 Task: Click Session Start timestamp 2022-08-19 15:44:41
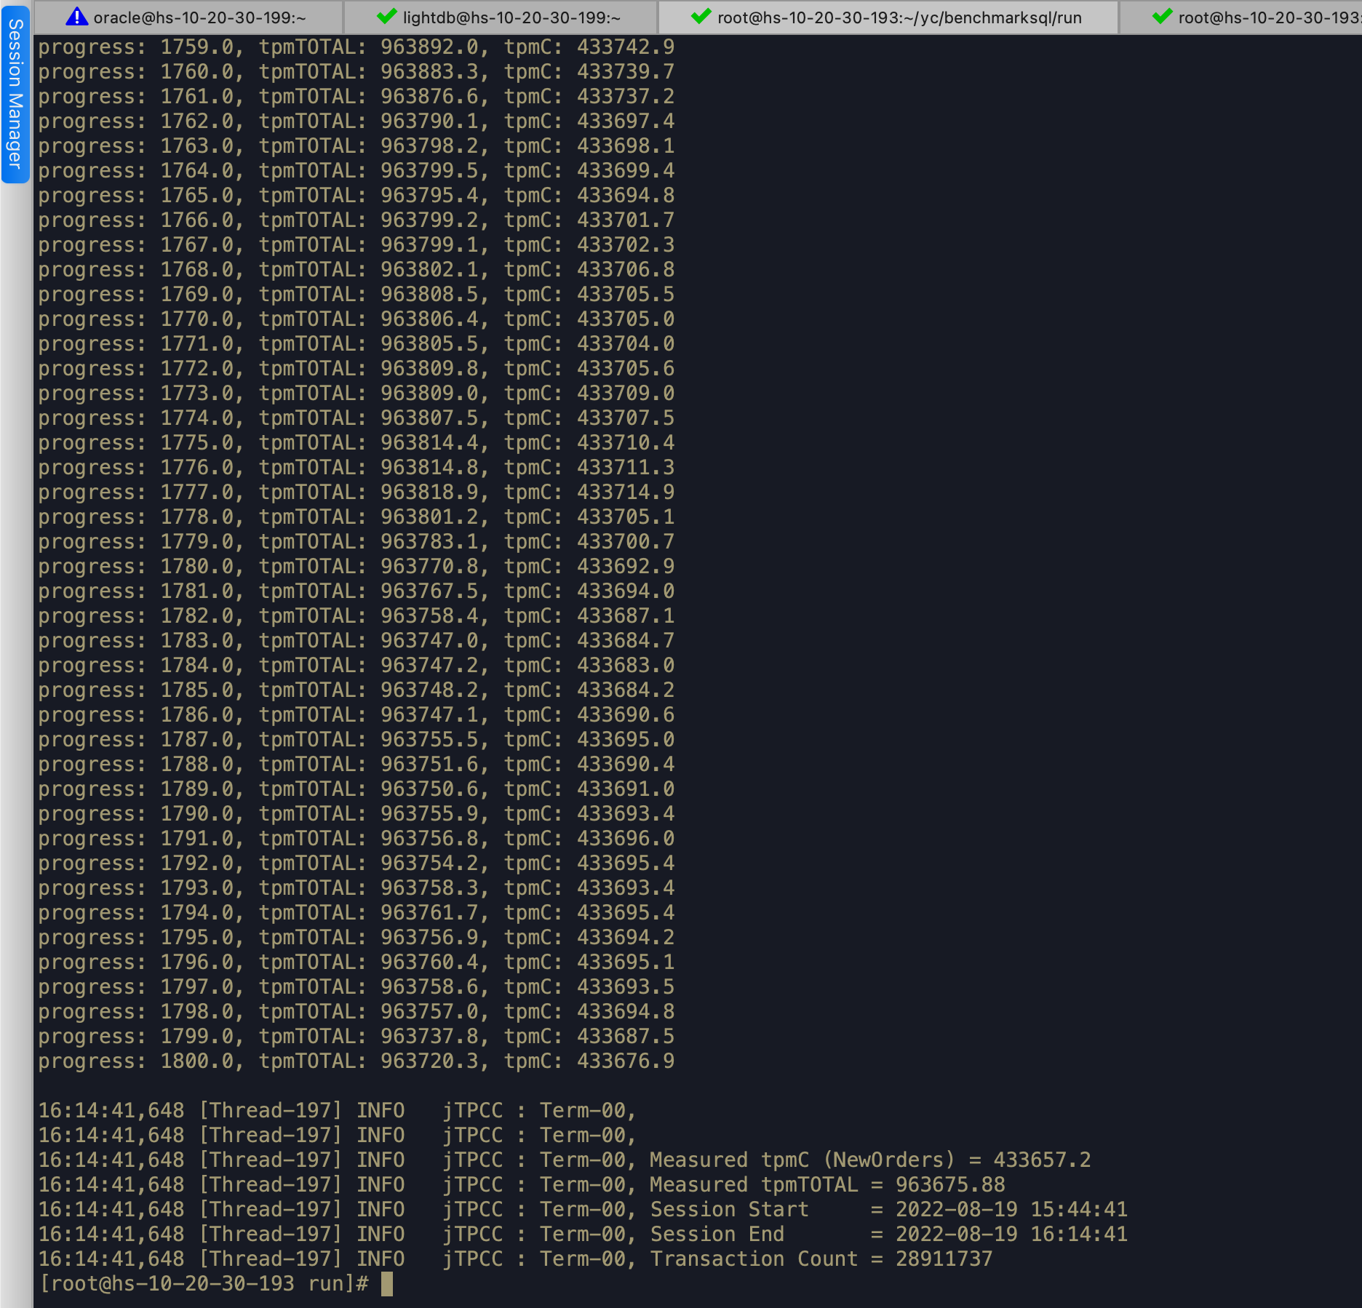click(x=1011, y=1210)
